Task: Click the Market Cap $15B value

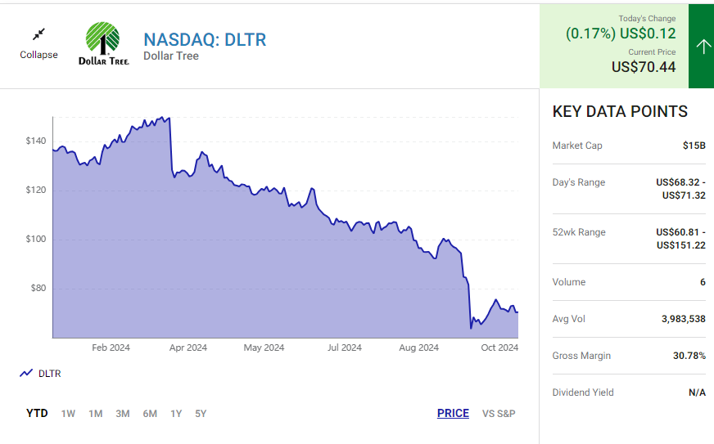Action: [694, 146]
